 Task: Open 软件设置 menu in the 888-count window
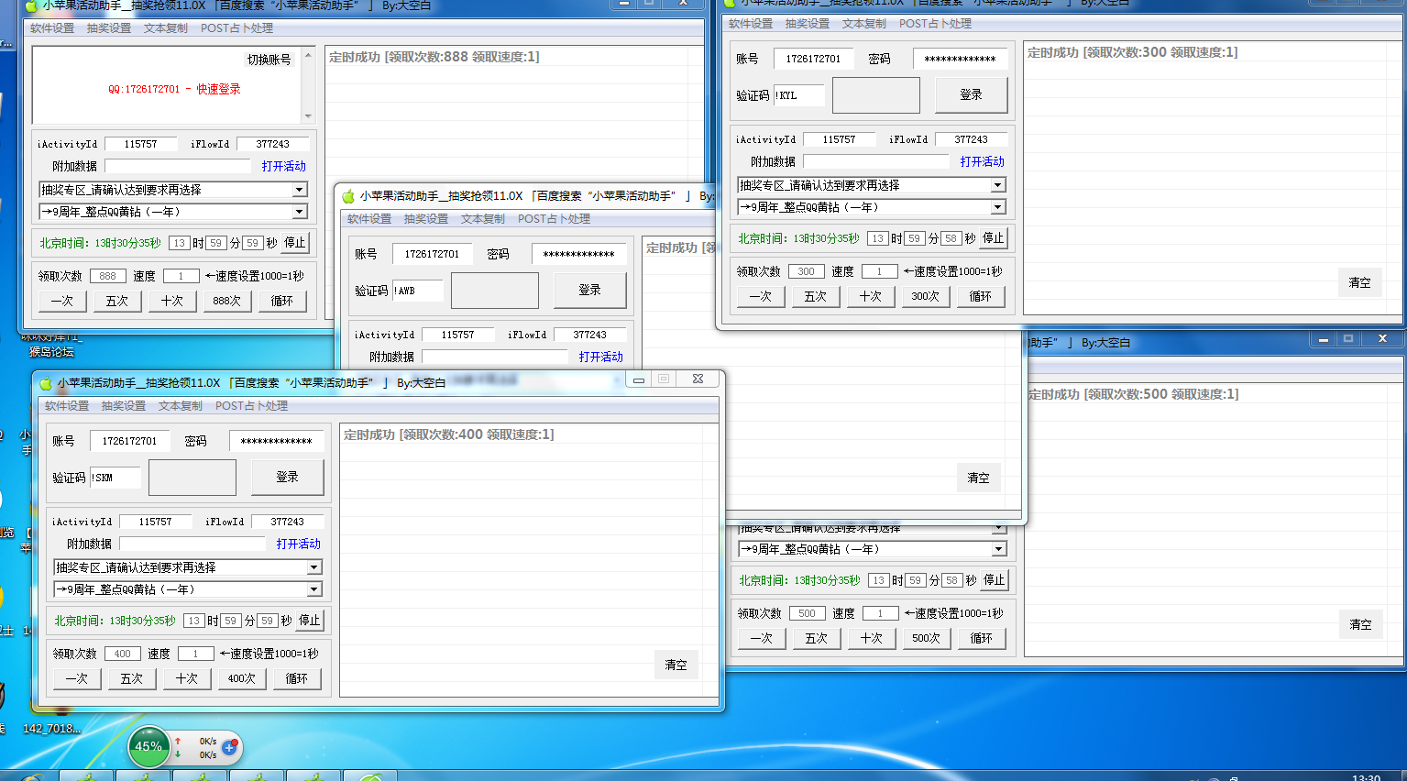pos(52,28)
